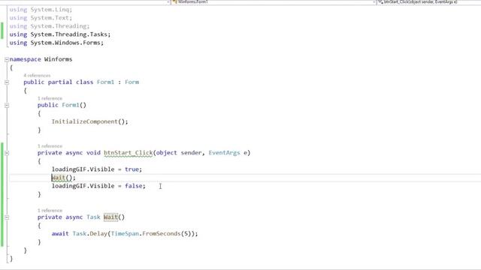The height and width of the screenshot is (270, 481).
Task: Open '1 reference' CodeLens above Wait method
Action: pos(50,210)
